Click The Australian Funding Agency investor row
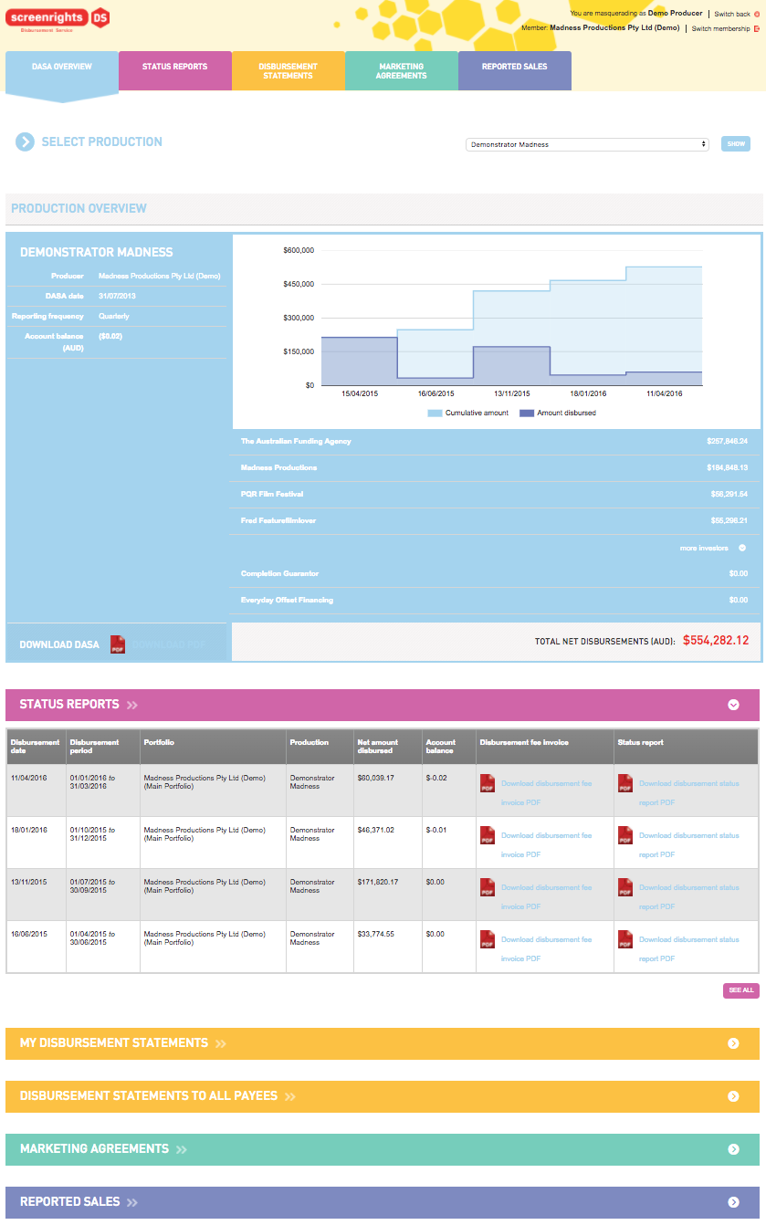The height and width of the screenshot is (1225, 766). (x=496, y=441)
